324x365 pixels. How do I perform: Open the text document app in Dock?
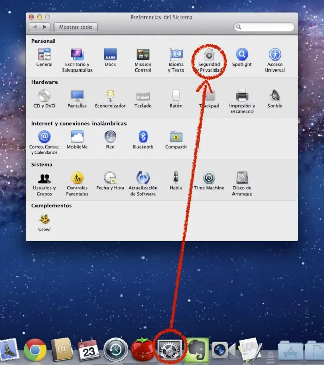[250, 350]
